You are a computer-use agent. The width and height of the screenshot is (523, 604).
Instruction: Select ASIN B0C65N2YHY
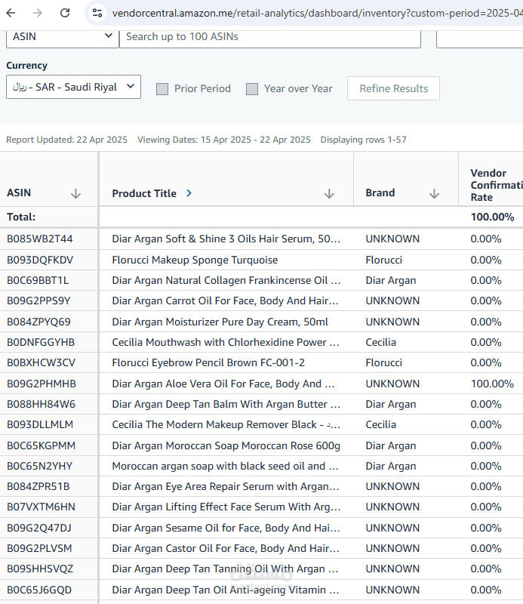coord(39,467)
